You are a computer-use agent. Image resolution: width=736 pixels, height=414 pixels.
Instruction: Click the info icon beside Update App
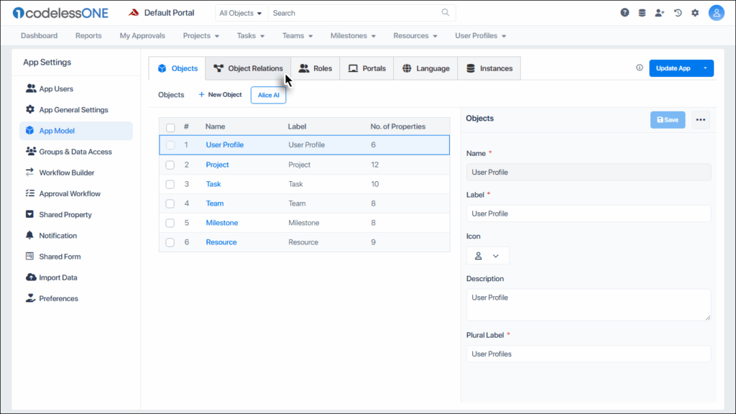640,68
